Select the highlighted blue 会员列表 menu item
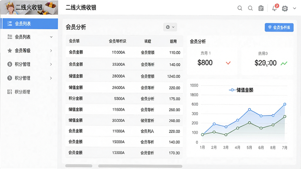Image resolution: width=301 pixels, height=169 pixels. tap(30, 24)
